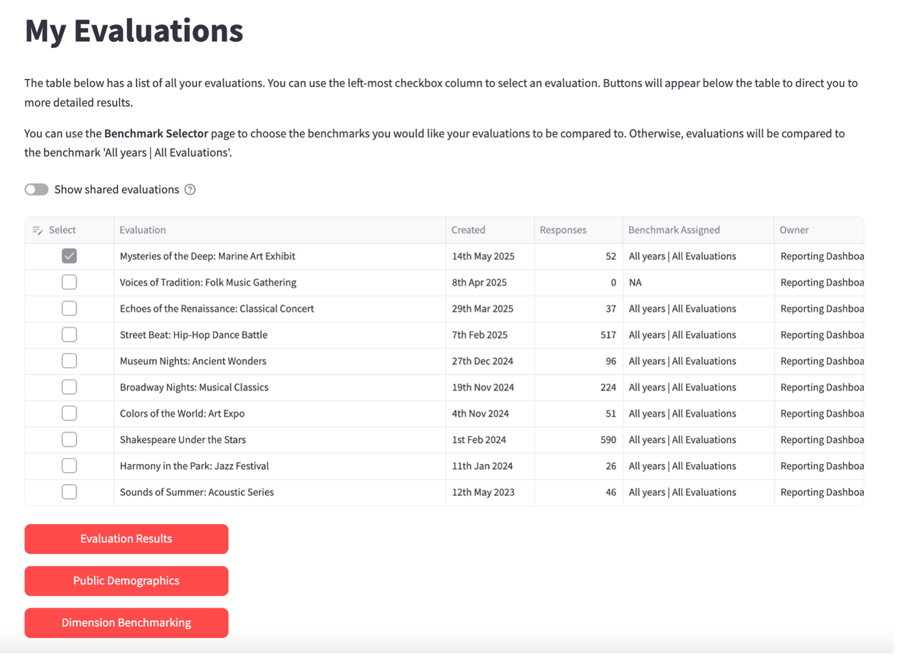897x655 pixels.
Task: Check the Voices of Tradition row checkbox
Action: (x=69, y=282)
